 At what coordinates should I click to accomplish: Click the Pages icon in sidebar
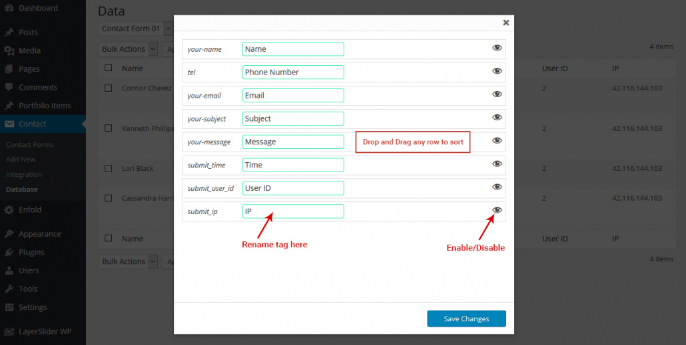pos(9,69)
